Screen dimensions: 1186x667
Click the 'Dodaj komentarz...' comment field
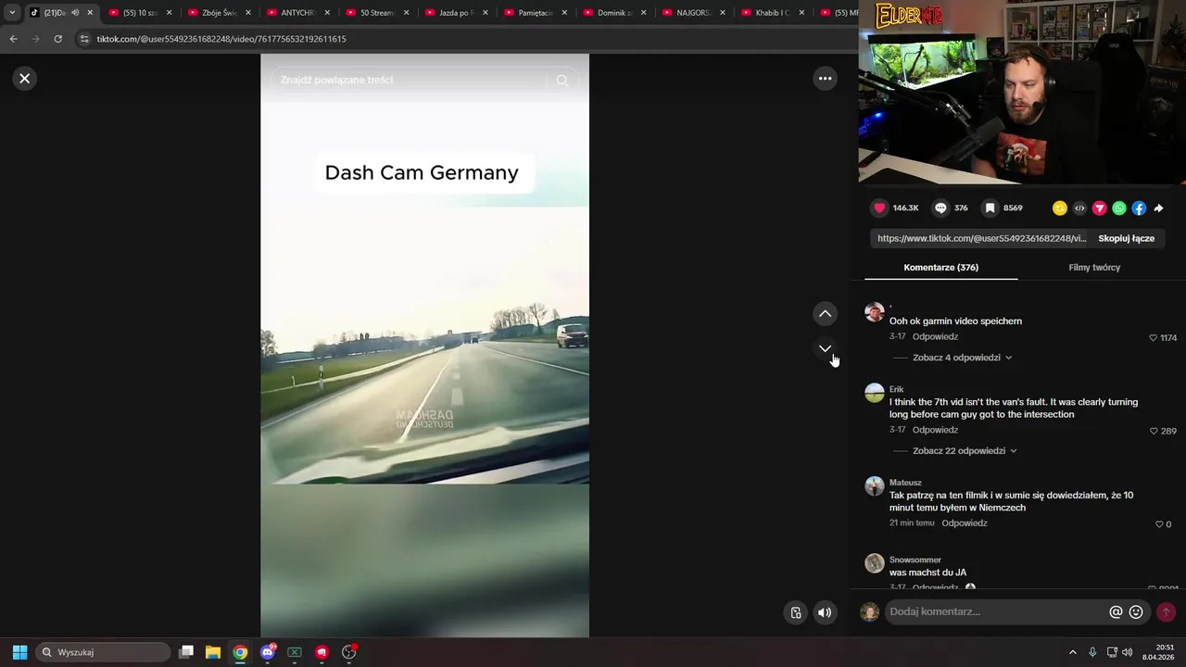click(996, 612)
